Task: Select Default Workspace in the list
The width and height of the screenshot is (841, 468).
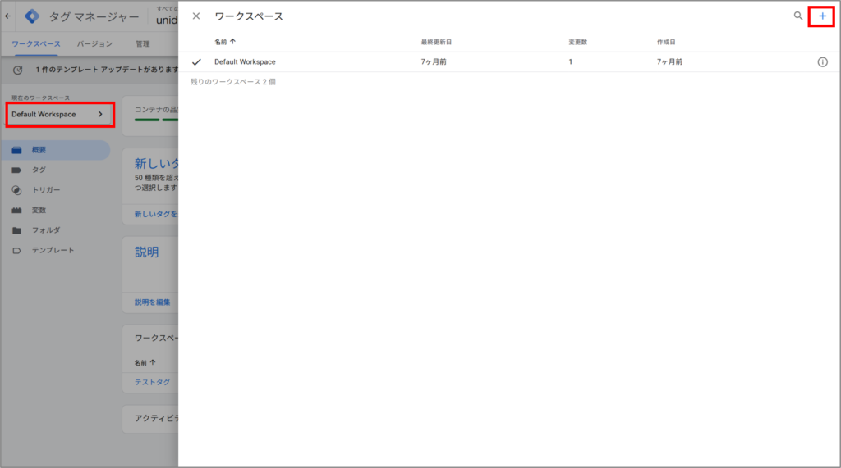Action: coord(245,62)
